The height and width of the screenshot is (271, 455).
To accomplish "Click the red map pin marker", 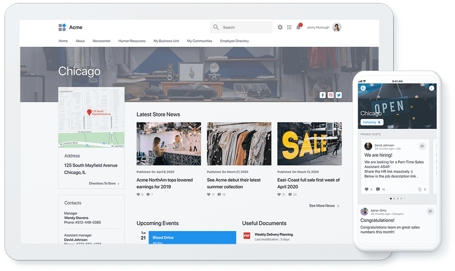I will point(89,112).
